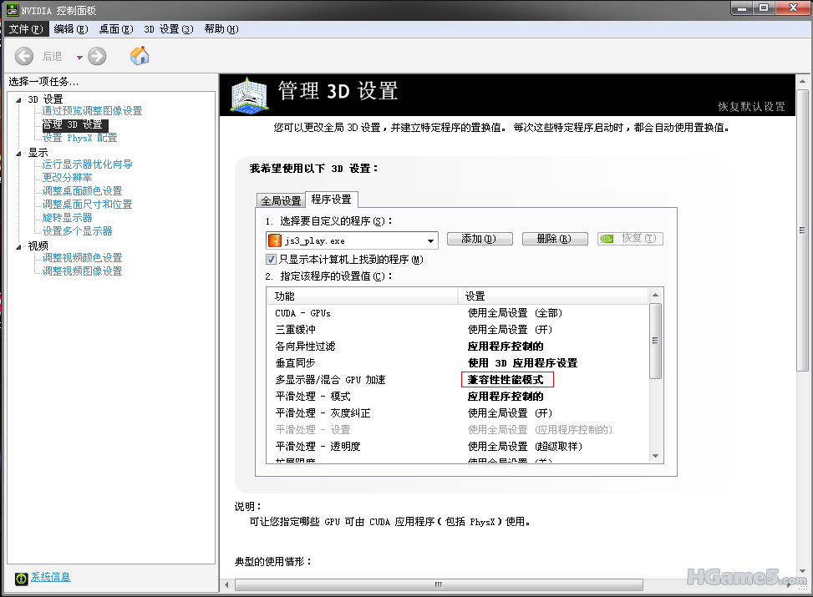Open 旋转显示器 tree item
The width and height of the screenshot is (813, 597).
point(67,218)
